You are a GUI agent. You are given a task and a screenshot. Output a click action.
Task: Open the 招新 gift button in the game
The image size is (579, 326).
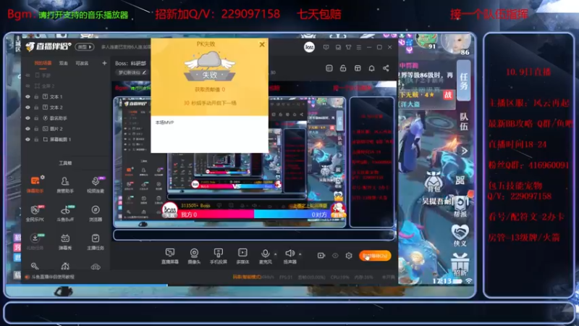click(x=460, y=264)
